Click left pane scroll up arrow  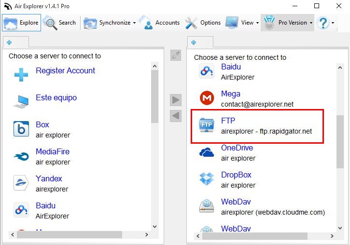pyautogui.click(x=154, y=66)
